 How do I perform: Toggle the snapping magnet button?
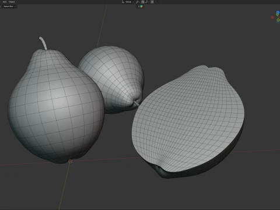tap(143, 2)
